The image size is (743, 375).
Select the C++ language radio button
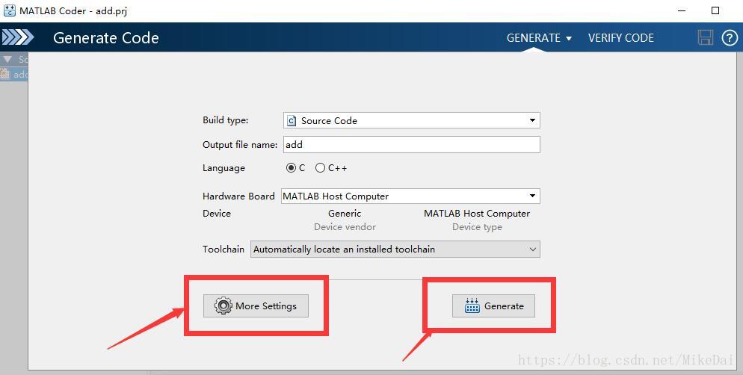tap(320, 168)
